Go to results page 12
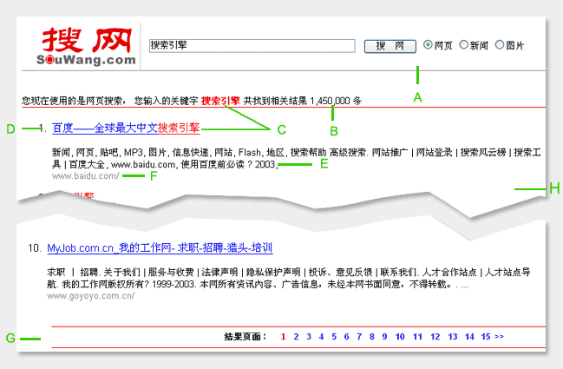 pos(435,337)
